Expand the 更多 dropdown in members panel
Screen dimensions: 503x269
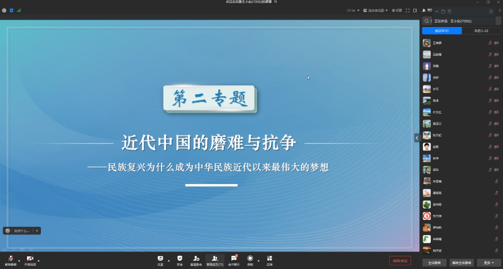pos(489,262)
